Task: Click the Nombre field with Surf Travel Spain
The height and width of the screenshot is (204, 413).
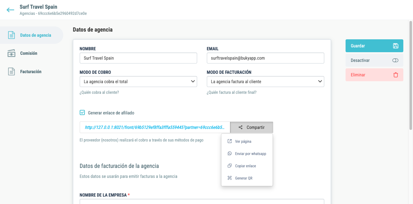Action: click(138, 58)
